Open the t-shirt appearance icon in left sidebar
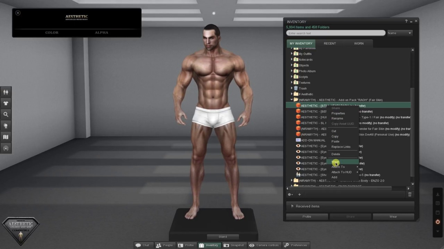The image size is (444, 249). (6, 103)
